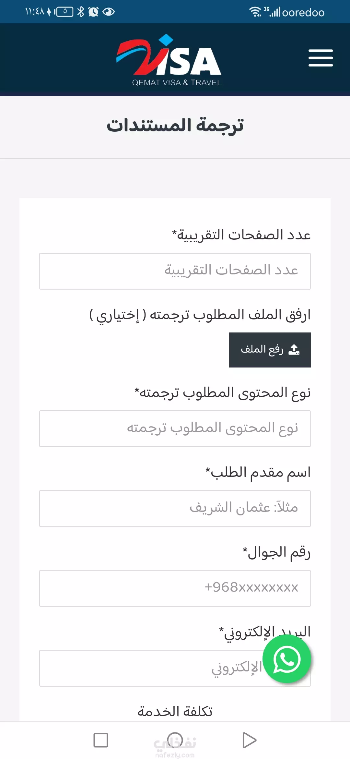
Task: Click the applicant name field (عثمان الشريف)
Action: tap(175, 509)
